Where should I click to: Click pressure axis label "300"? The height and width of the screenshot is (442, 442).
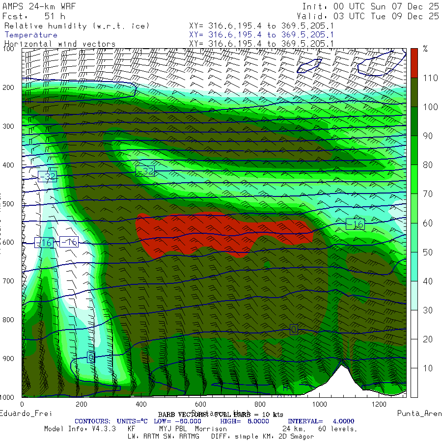[x=8, y=126]
